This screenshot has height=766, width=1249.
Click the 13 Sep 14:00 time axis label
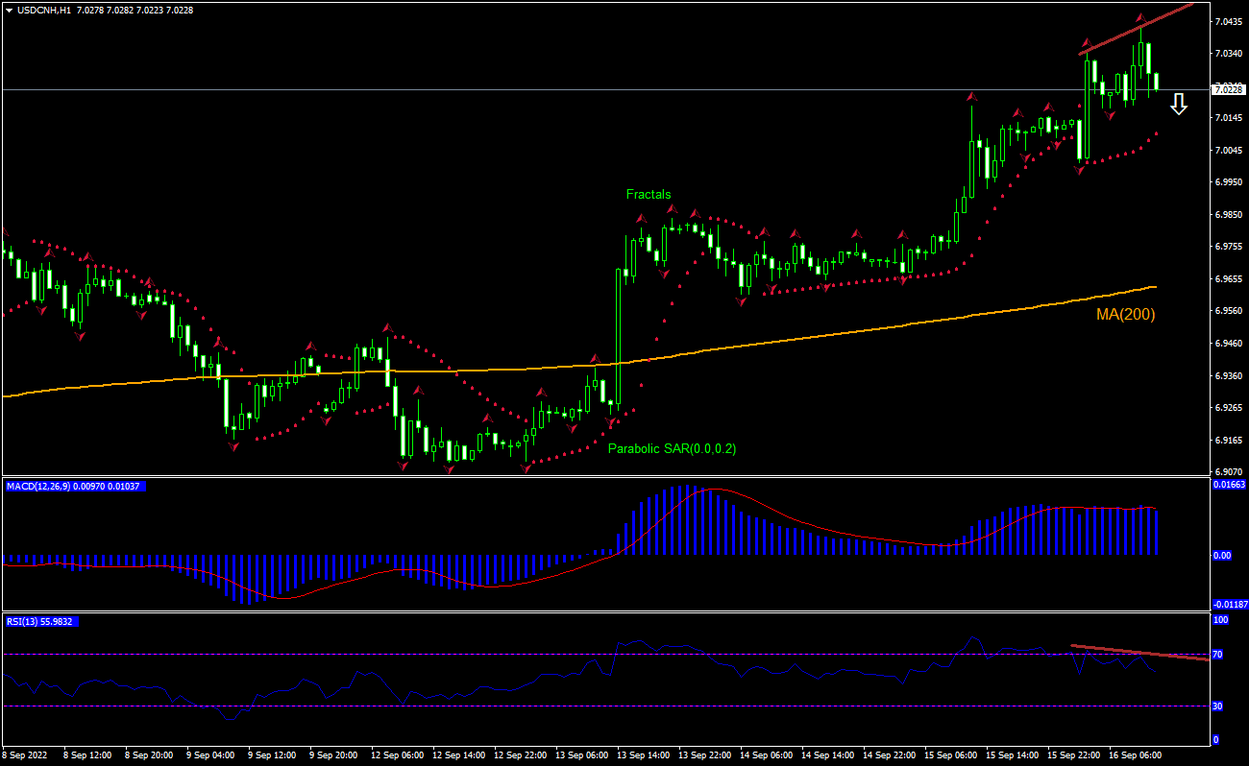pyautogui.click(x=643, y=755)
